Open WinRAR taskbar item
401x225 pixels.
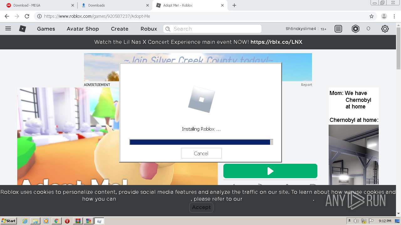coord(78,221)
